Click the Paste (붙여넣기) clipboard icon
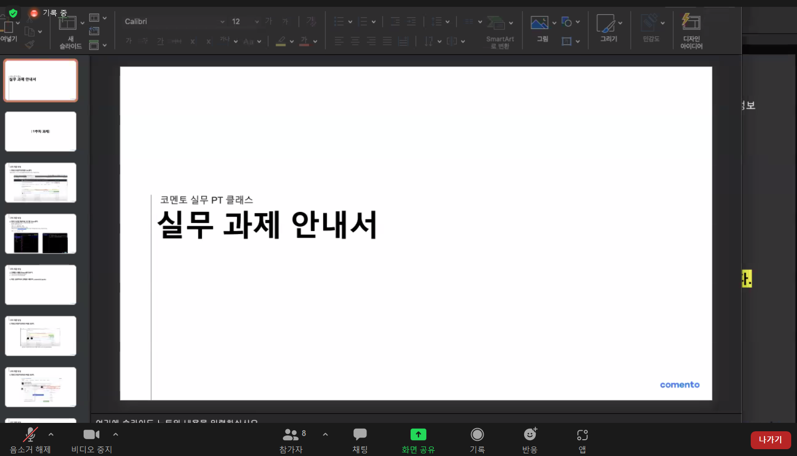Viewport: 797px width, 456px height. tap(7, 26)
